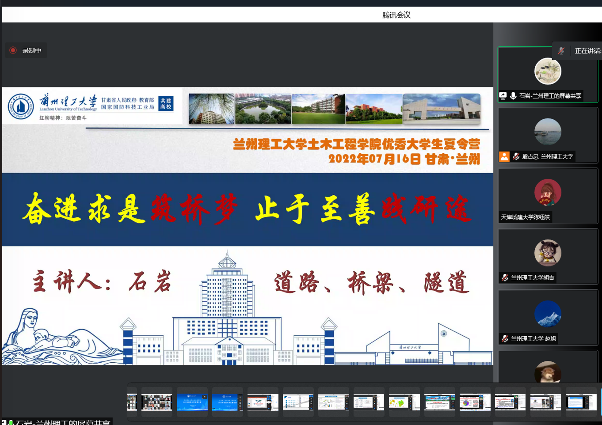
Task: Click the 天津城建大学陈钰皎 name label
Action: click(525, 217)
